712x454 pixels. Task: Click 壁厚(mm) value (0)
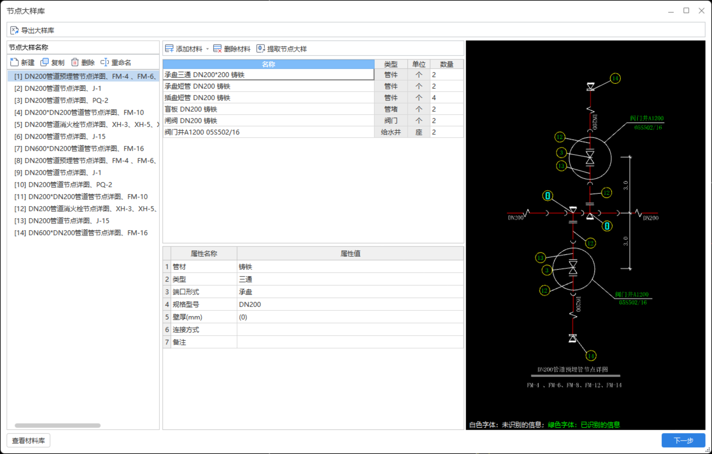point(350,317)
